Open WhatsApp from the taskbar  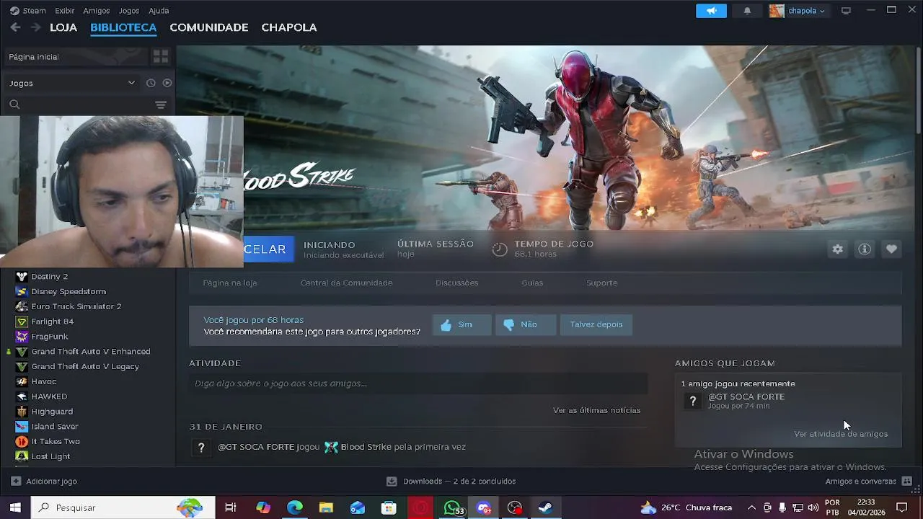tap(452, 507)
